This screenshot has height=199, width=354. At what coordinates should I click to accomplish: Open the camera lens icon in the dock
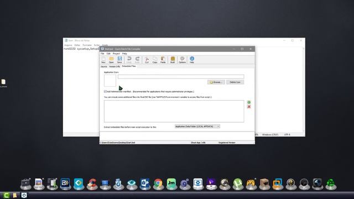(x=317, y=184)
